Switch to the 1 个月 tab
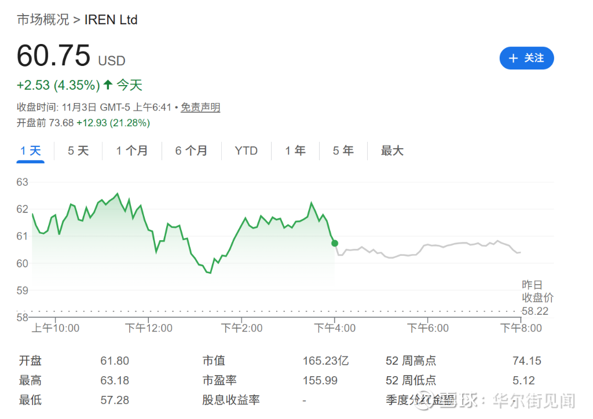Image resolution: width=593 pixels, height=419 pixels. (x=131, y=150)
